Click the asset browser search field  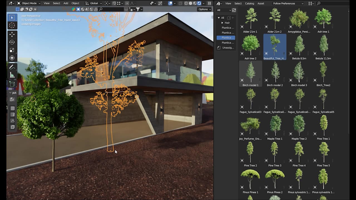pyautogui.click(x=333, y=3)
